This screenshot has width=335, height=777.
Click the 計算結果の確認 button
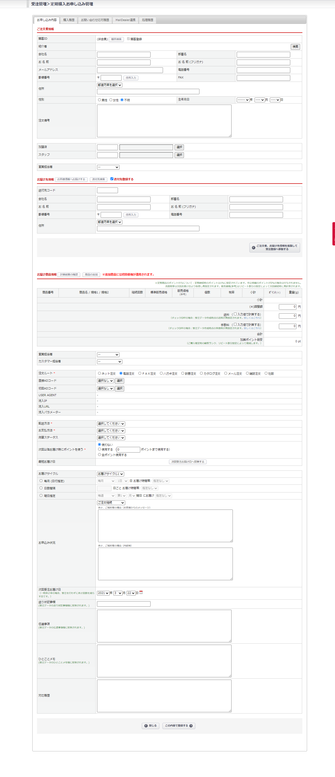click(x=69, y=275)
